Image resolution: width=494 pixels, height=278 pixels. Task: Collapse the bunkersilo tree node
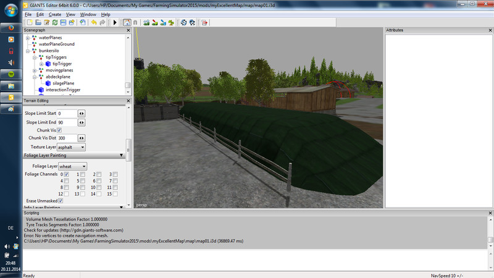(x=28, y=51)
